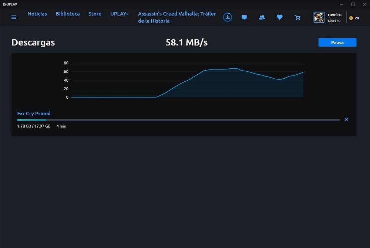Open the chat messages icon

(244, 17)
